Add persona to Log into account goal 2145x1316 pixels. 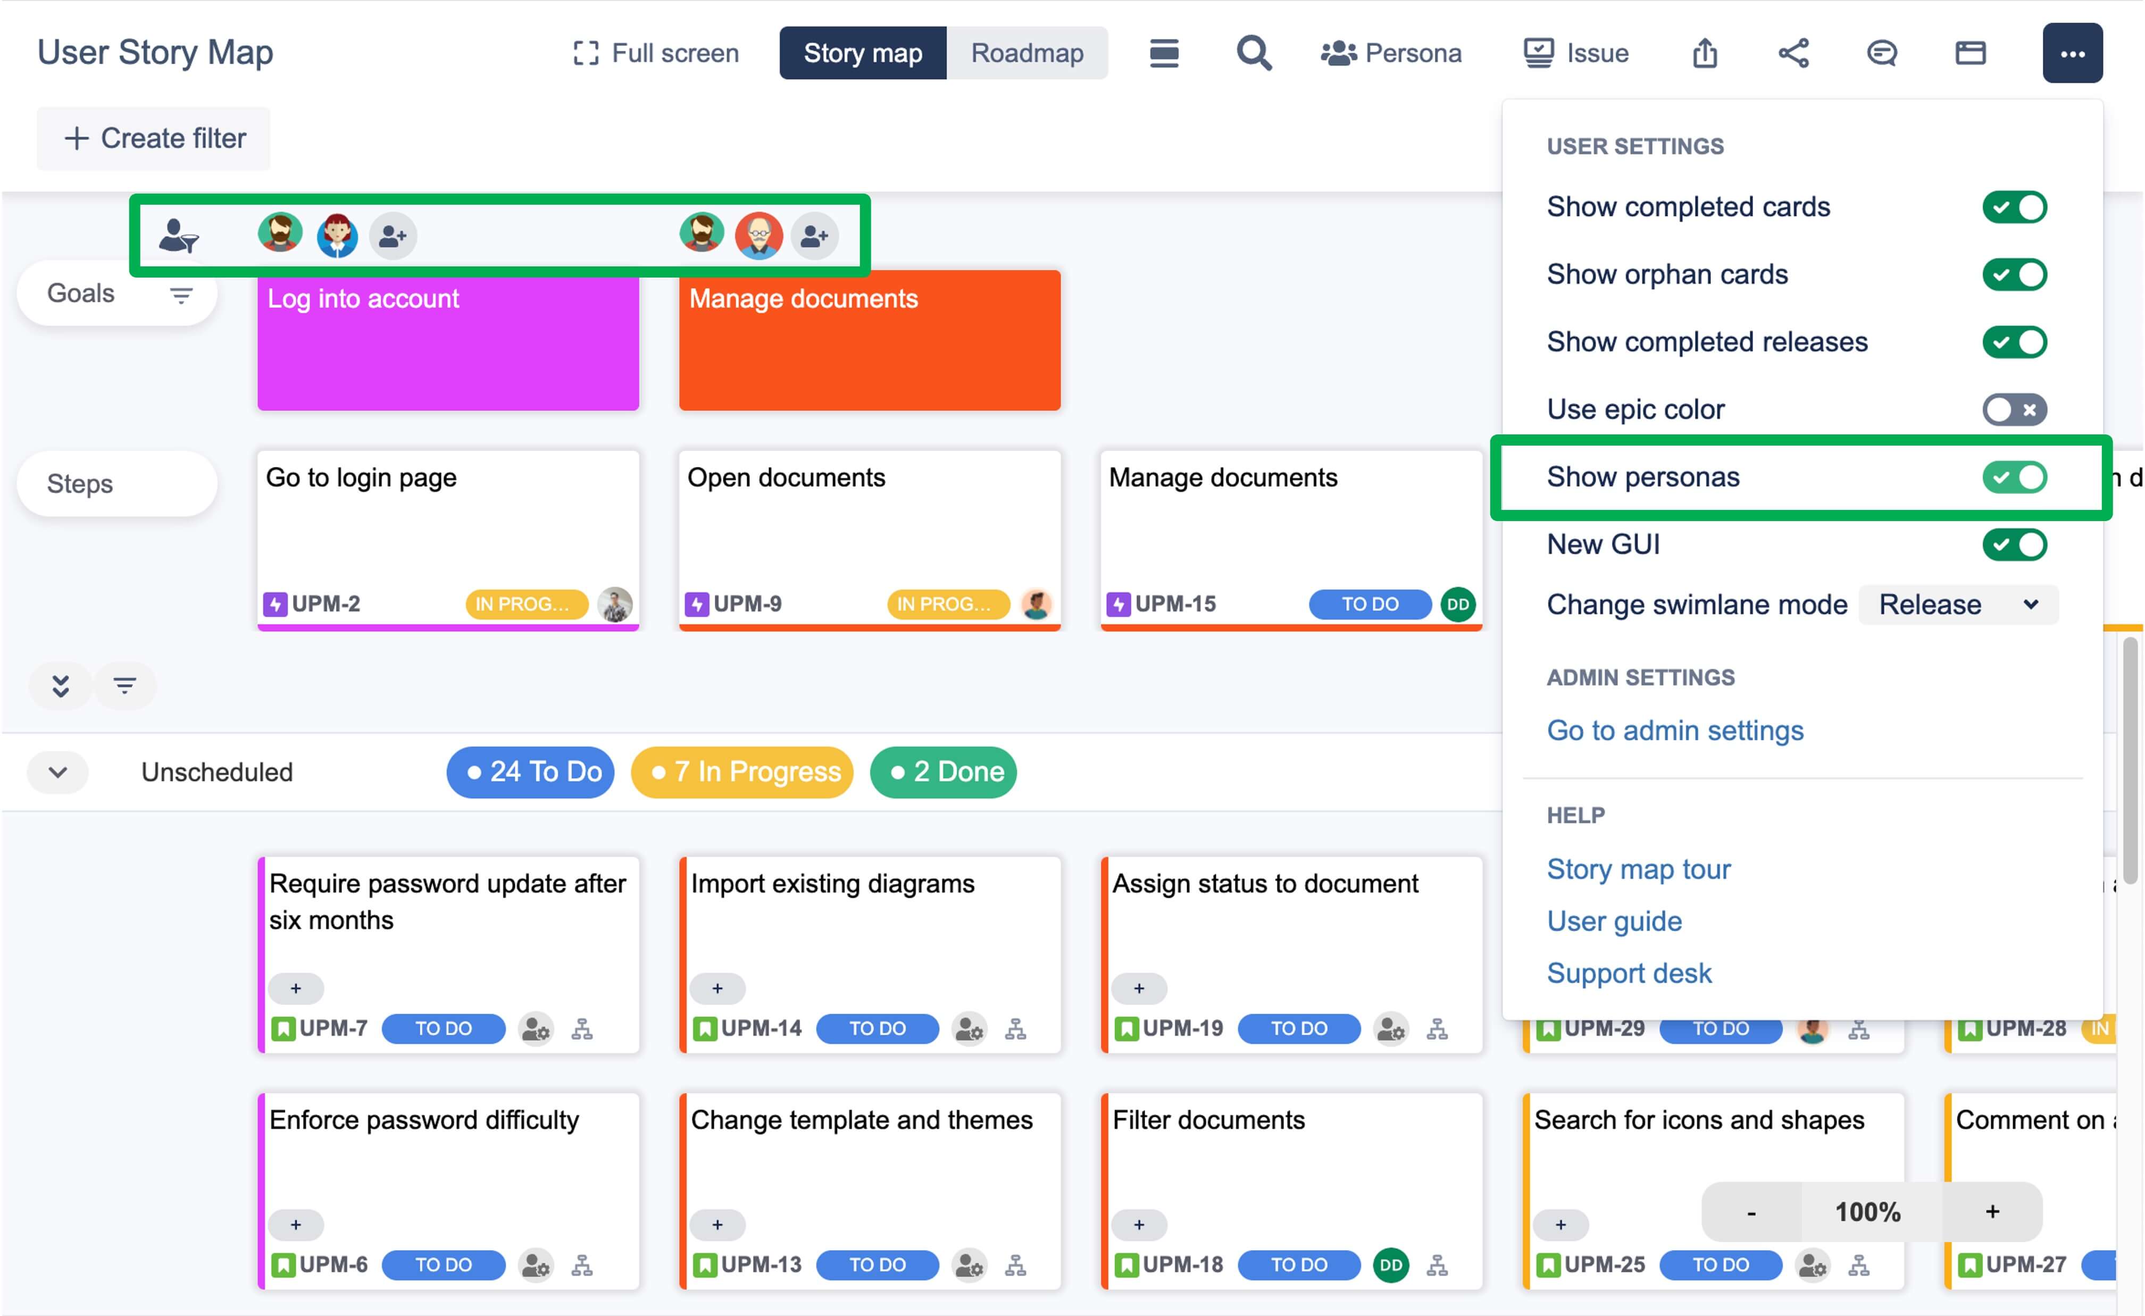(x=393, y=236)
